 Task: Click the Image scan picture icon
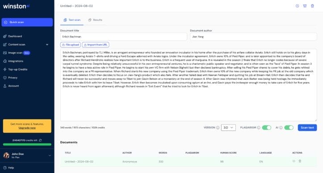(x=5, y=53)
